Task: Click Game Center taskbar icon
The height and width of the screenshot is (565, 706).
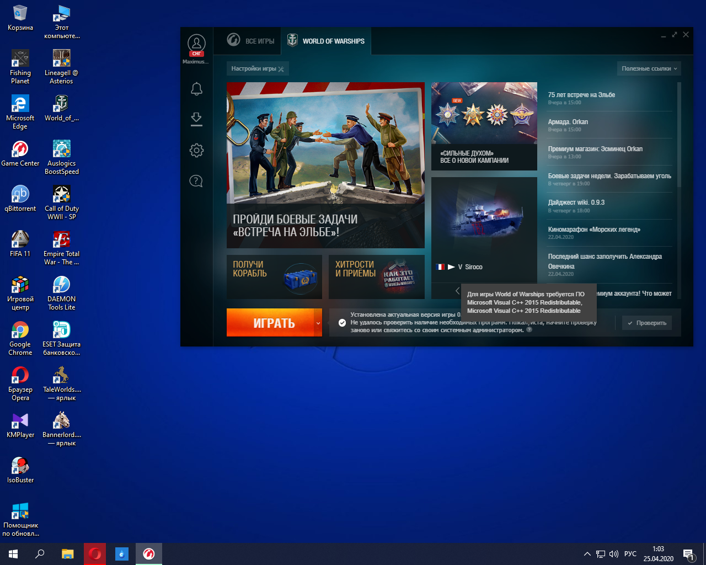Action: 149,554
